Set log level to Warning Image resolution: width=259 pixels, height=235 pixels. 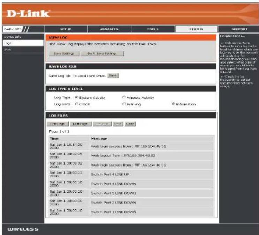tap(124, 104)
